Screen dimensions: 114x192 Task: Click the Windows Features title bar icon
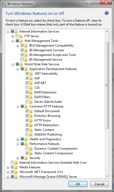click(4, 4)
